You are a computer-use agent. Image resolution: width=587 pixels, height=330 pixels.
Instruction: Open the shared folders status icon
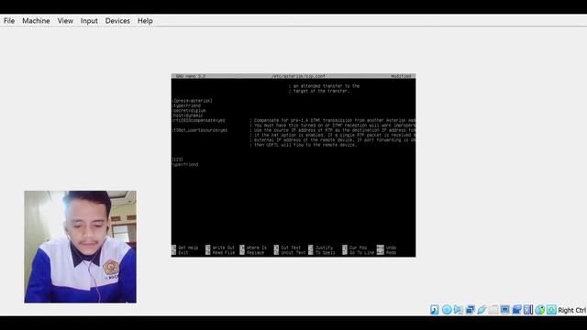pyautogui.click(x=493, y=310)
